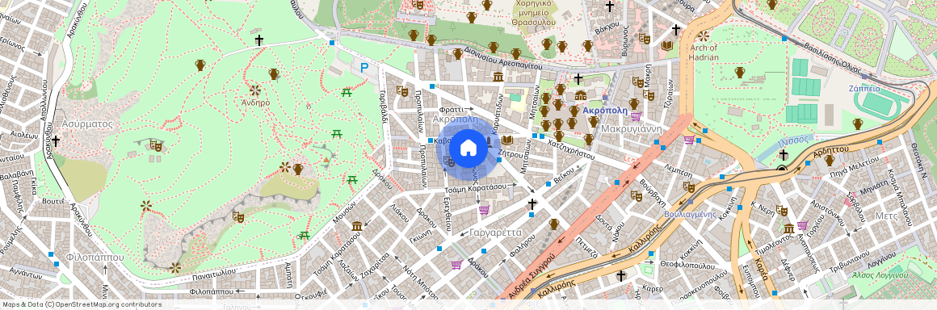Click the book icon left of Arch of Hadrian
Screen dimensions: 937x310
667,45
